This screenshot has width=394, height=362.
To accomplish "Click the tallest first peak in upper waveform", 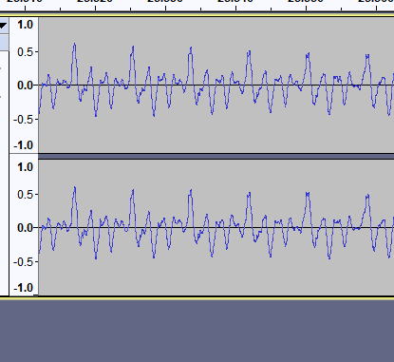I will pos(75,45).
